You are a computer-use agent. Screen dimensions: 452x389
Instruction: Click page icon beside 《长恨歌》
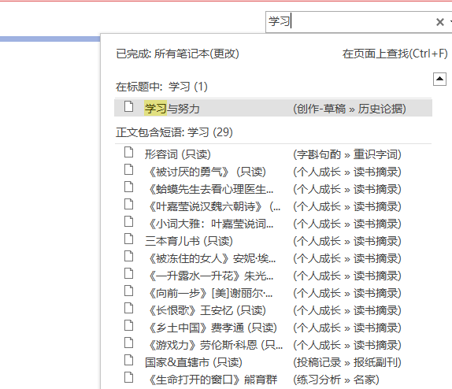tap(128, 308)
